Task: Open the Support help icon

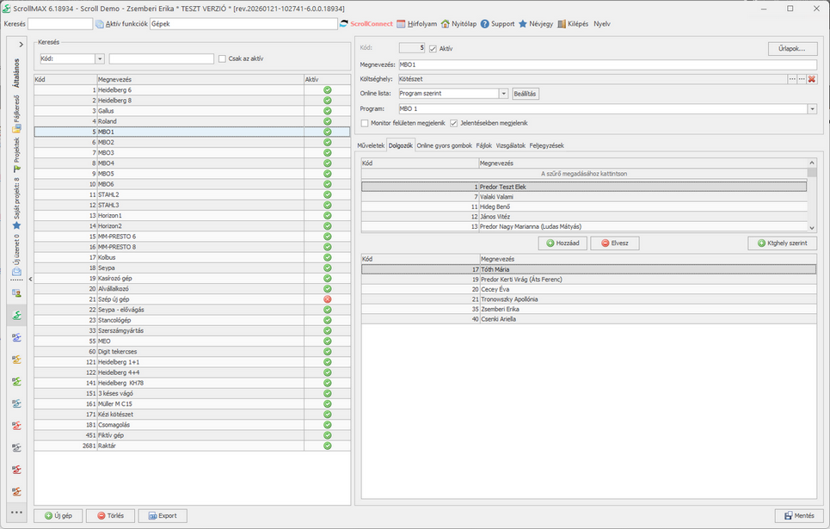Action: point(485,24)
